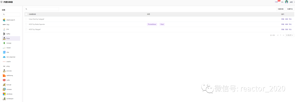Click the tomcat category icon

[x=4, y=85]
